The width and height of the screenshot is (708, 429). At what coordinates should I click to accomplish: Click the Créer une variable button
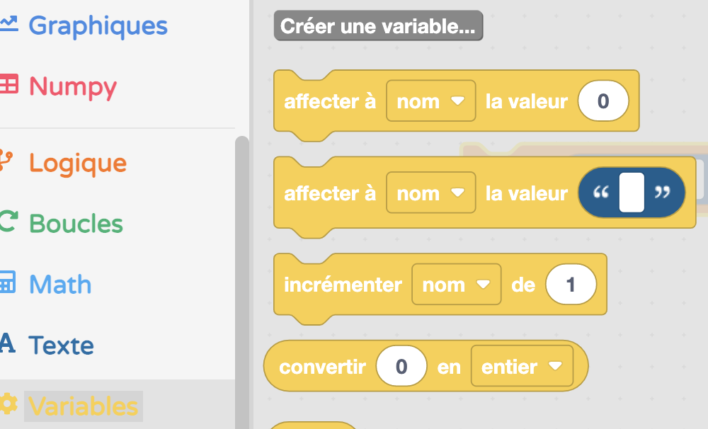point(378,25)
